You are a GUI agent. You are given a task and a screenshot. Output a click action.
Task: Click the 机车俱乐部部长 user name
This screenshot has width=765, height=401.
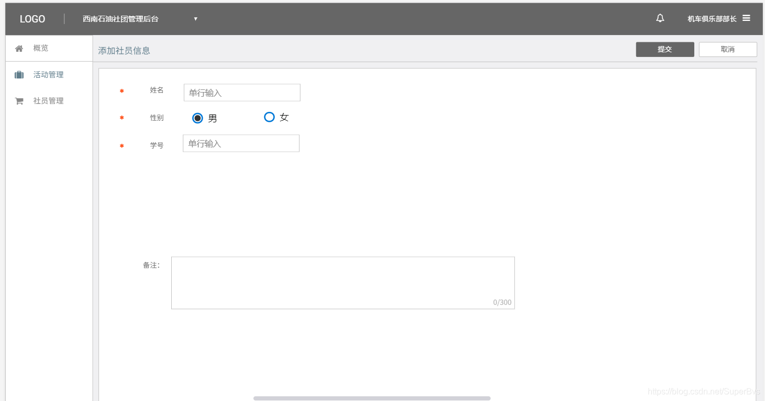tap(712, 19)
